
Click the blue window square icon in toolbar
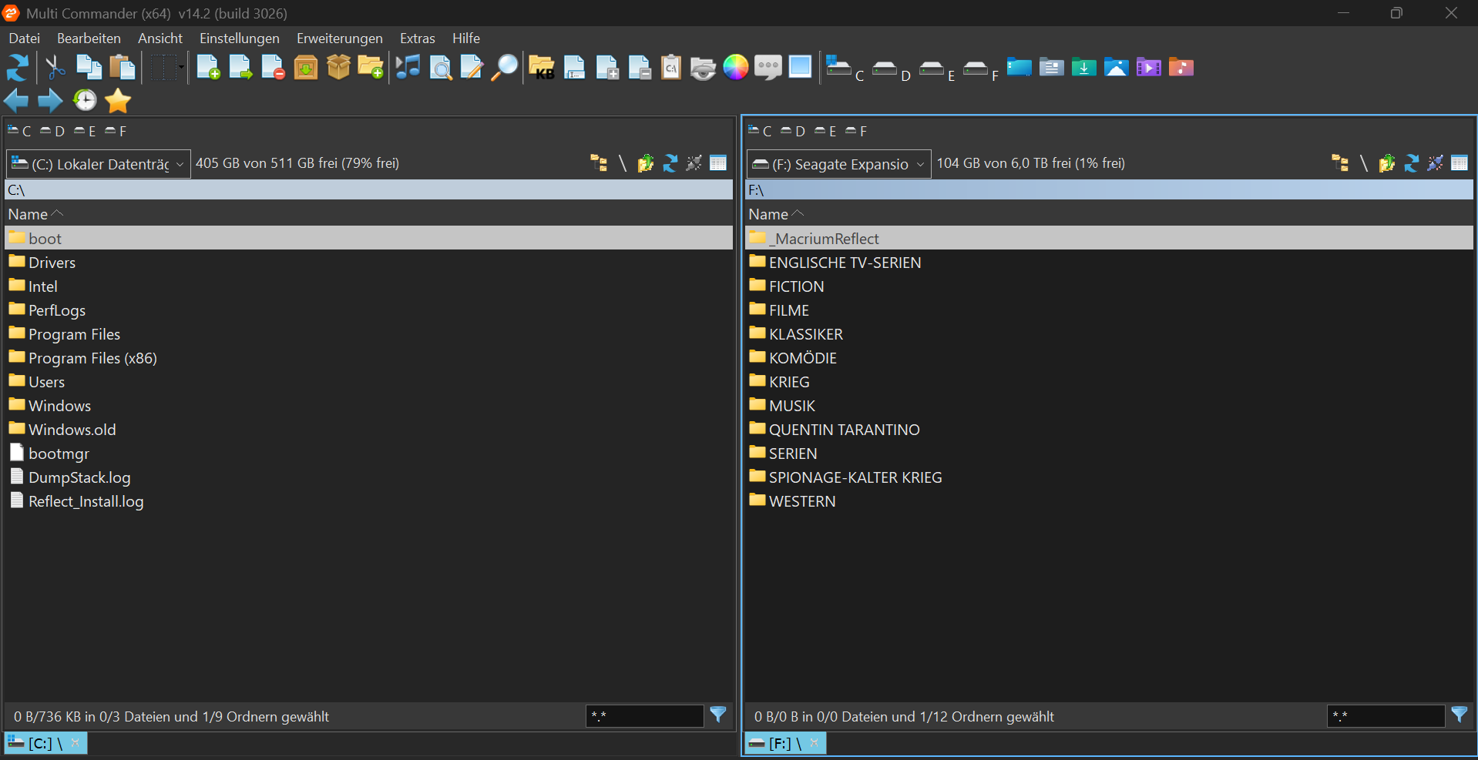tap(801, 67)
